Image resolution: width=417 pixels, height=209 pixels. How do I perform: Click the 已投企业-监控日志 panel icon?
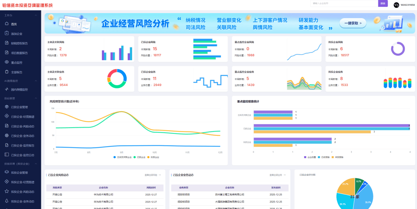coord(7,155)
